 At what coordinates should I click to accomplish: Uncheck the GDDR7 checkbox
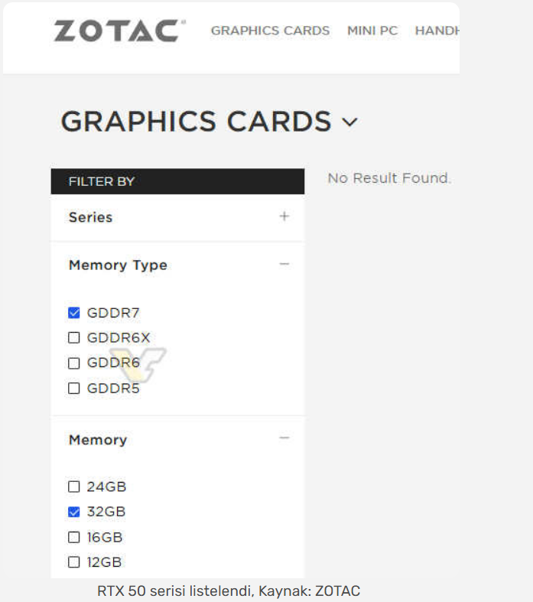tap(74, 313)
